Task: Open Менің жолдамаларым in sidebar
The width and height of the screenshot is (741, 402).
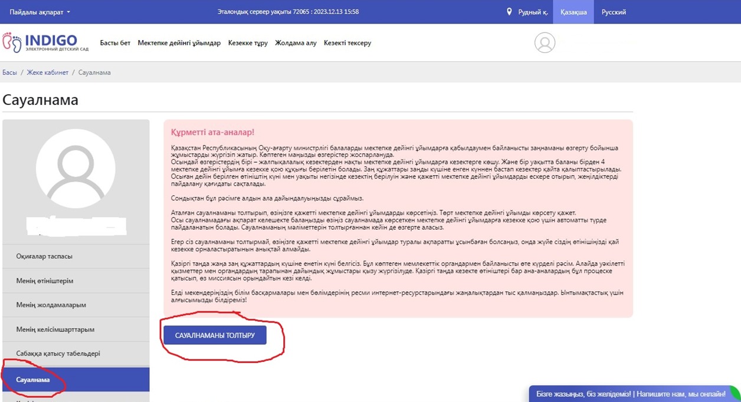Action: click(x=76, y=305)
